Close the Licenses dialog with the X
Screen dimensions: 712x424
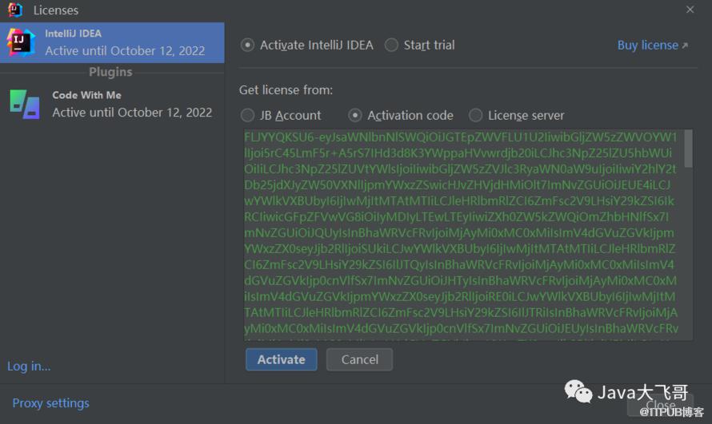pos(690,10)
